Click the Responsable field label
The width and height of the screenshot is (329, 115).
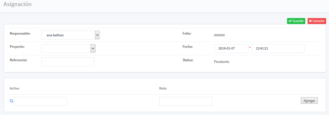pos(20,33)
